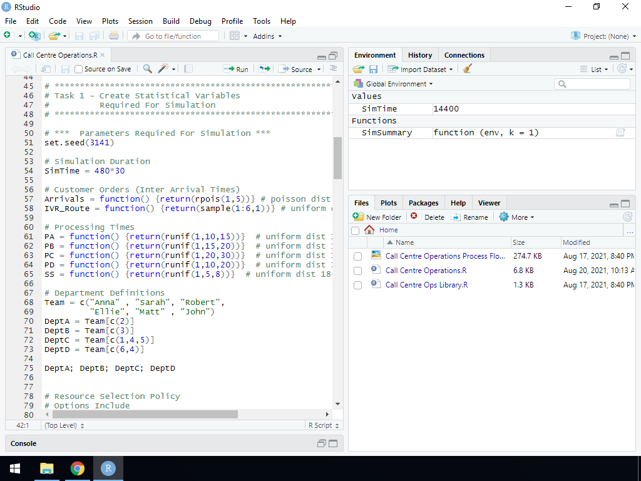
Task: Click the magic wand code tools icon
Action: pyautogui.click(x=164, y=69)
